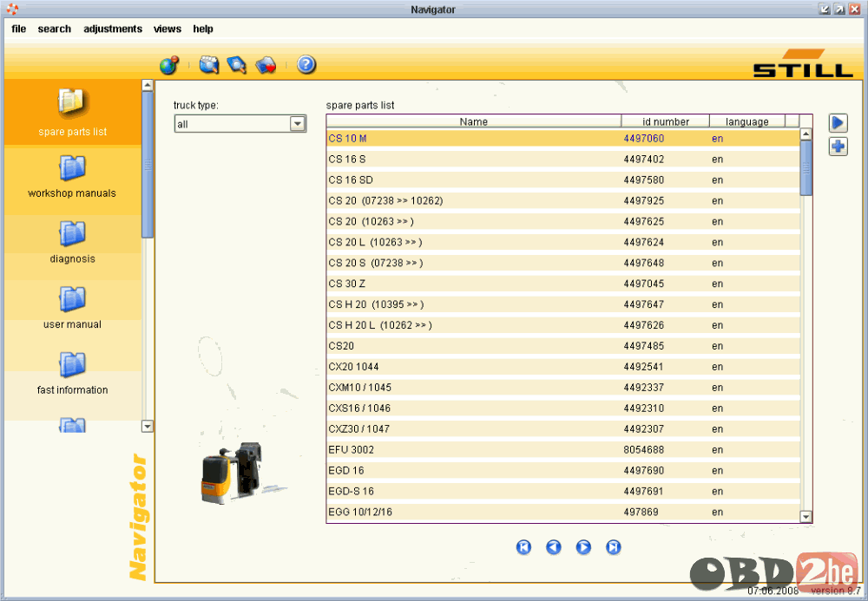Click id number 4497402
The image size is (868, 601).
pyautogui.click(x=643, y=160)
